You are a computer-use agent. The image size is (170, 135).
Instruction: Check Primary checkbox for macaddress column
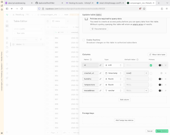151,90
